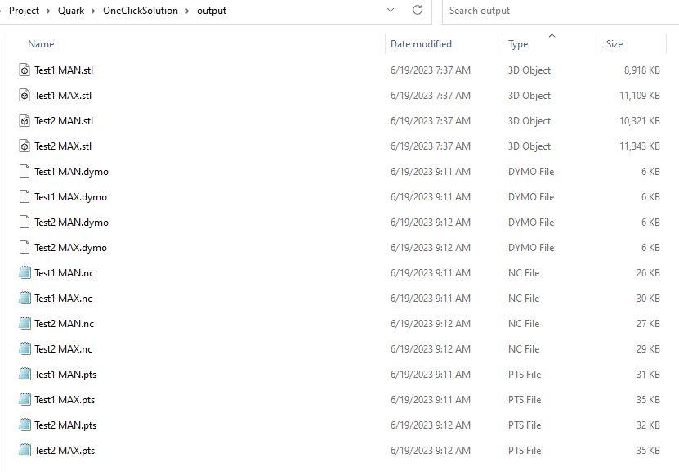Sort files by Date modified column
The width and height of the screenshot is (679, 472).
[x=421, y=44]
